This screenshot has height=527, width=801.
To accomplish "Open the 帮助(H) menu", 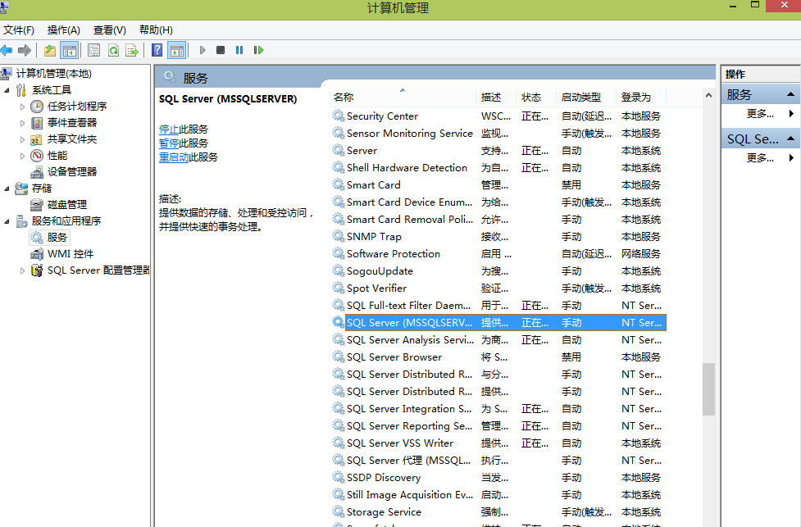I will pos(156,30).
